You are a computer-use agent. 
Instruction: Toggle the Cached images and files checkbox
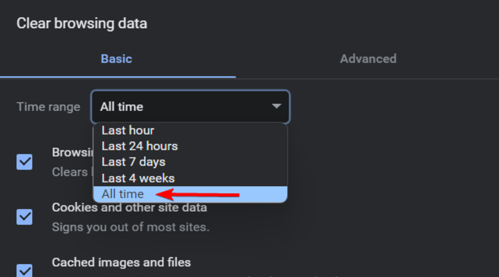coord(24,270)
